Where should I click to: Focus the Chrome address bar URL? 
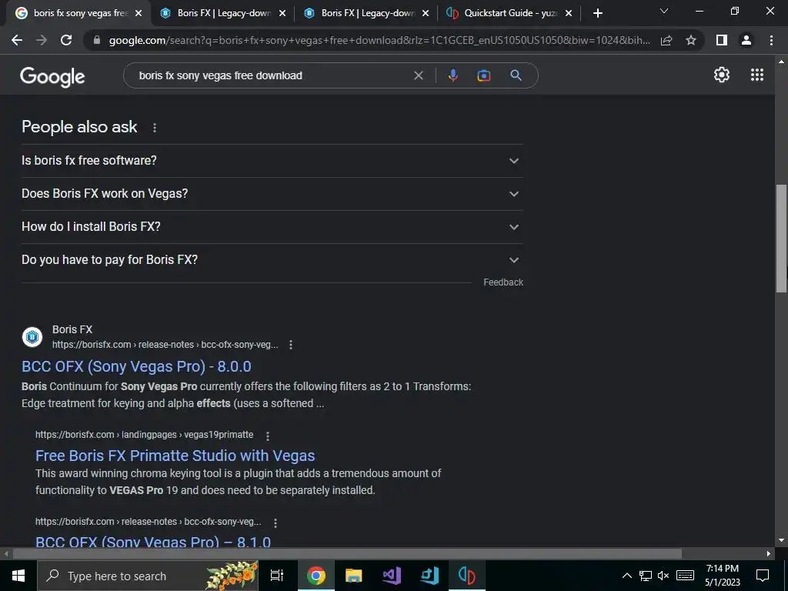[x=379, y=40]
